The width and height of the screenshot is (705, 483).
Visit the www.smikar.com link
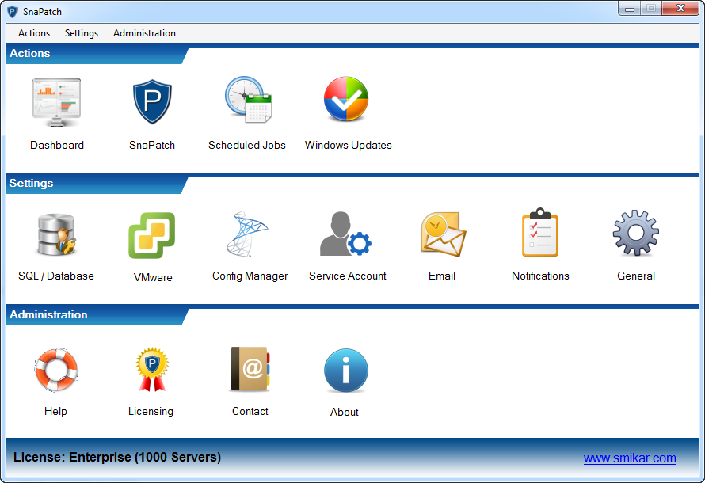pyautogui.click(x=630, y=458)
